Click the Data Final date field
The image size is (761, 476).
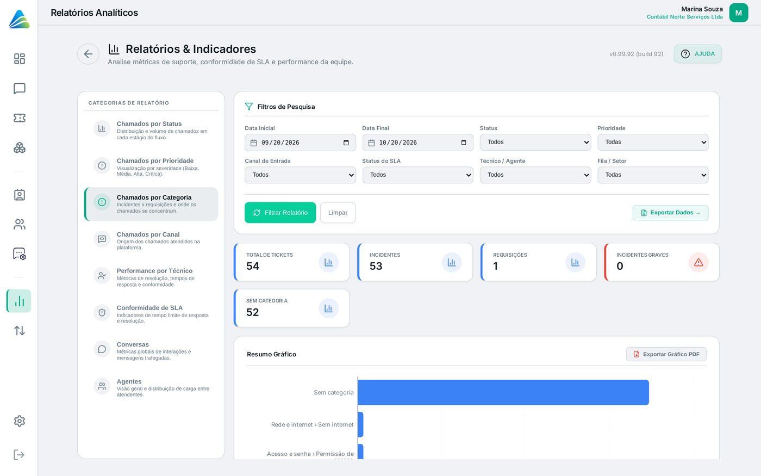418,143
